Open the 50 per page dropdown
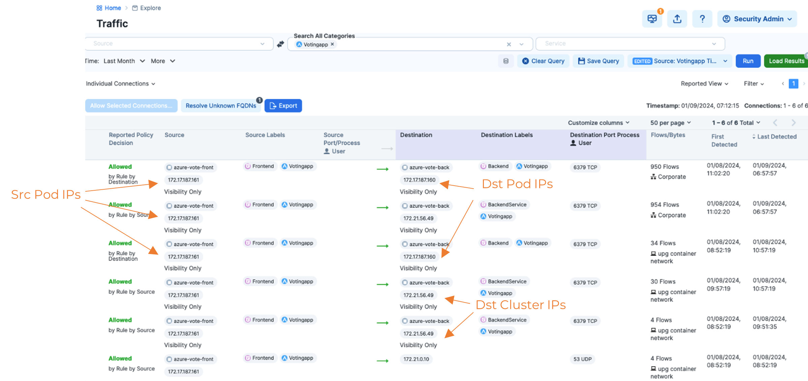This screenshot has height=381, width=808. click(x=670, y=123)
